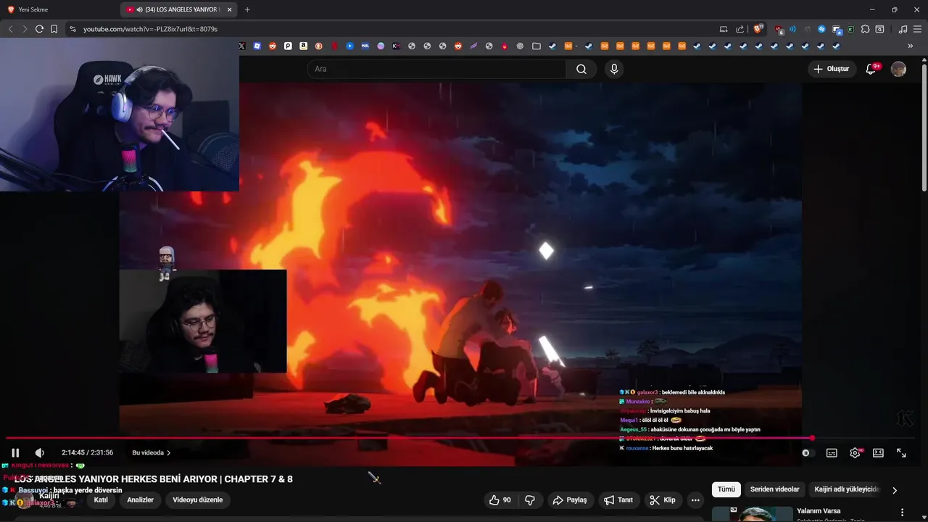Select Kaijiri adlı yükleyiciden chip
The width and height of the screenshot is (928, 522).
click(x=847, y=489)
